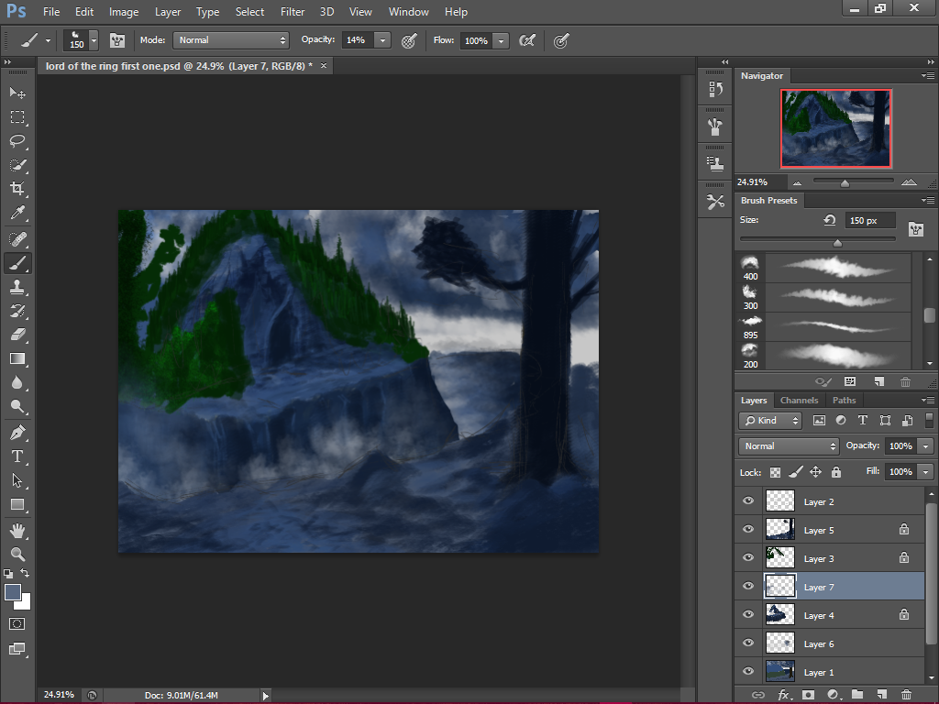The height and width of the screenshot is (704, 939).
Task: Switch to the Channels tab
Action: [799, 400]
